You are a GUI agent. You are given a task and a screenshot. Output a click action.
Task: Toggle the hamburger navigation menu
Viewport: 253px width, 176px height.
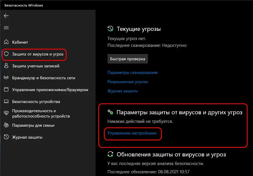click(6, 28)
